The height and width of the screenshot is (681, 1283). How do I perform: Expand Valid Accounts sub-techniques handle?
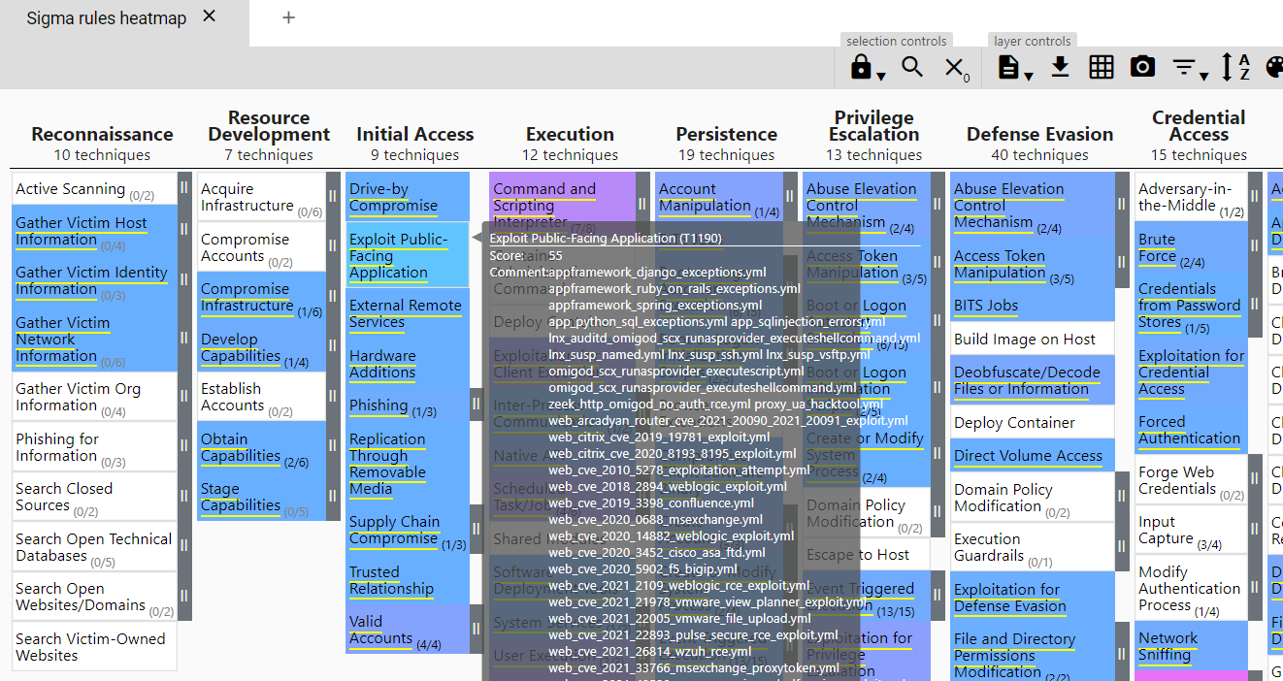(476, 630)
